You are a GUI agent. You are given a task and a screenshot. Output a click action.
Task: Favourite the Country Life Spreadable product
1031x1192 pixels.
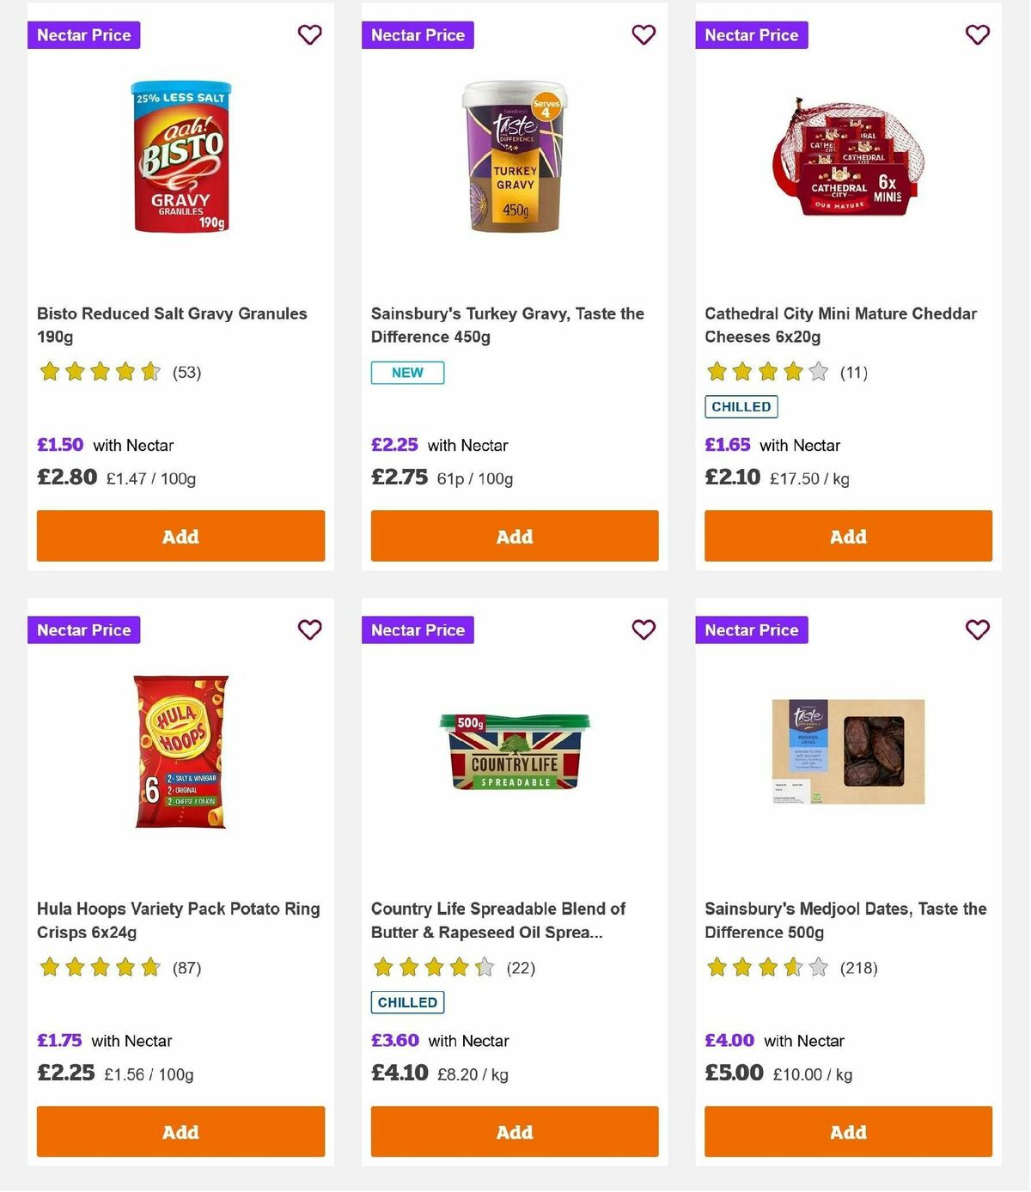click(x=644, y=629)
